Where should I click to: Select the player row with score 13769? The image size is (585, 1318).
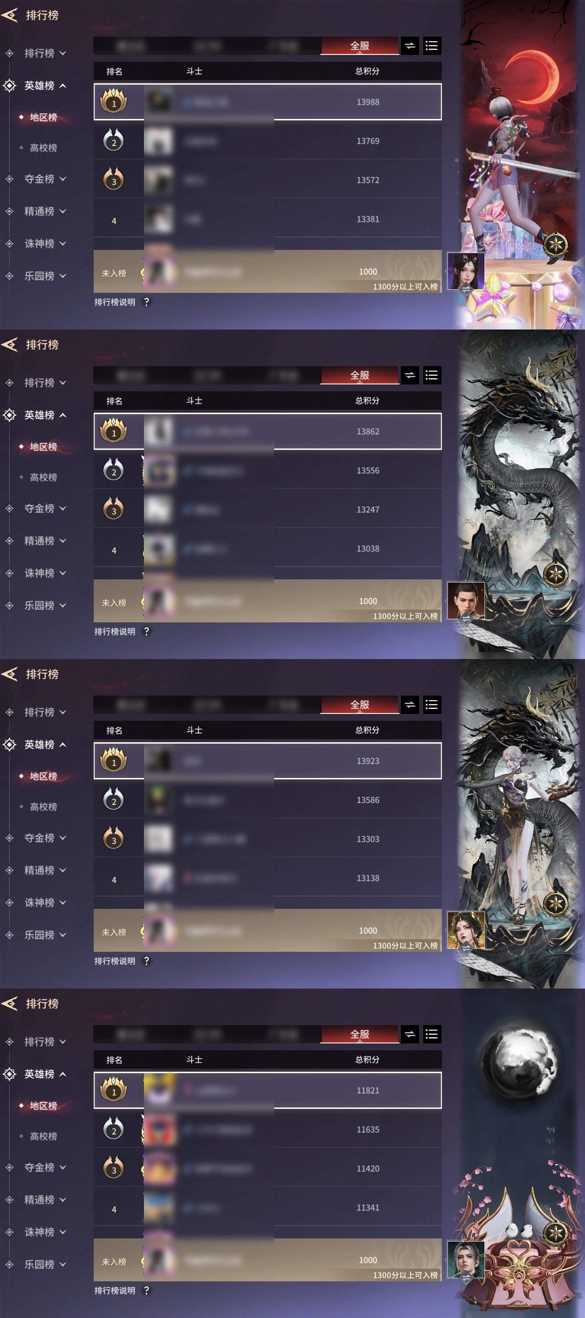[267, 141]
